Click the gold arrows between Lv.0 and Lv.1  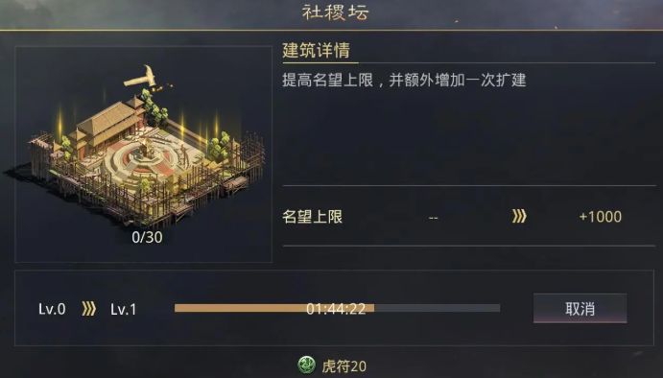click(89, 309)
